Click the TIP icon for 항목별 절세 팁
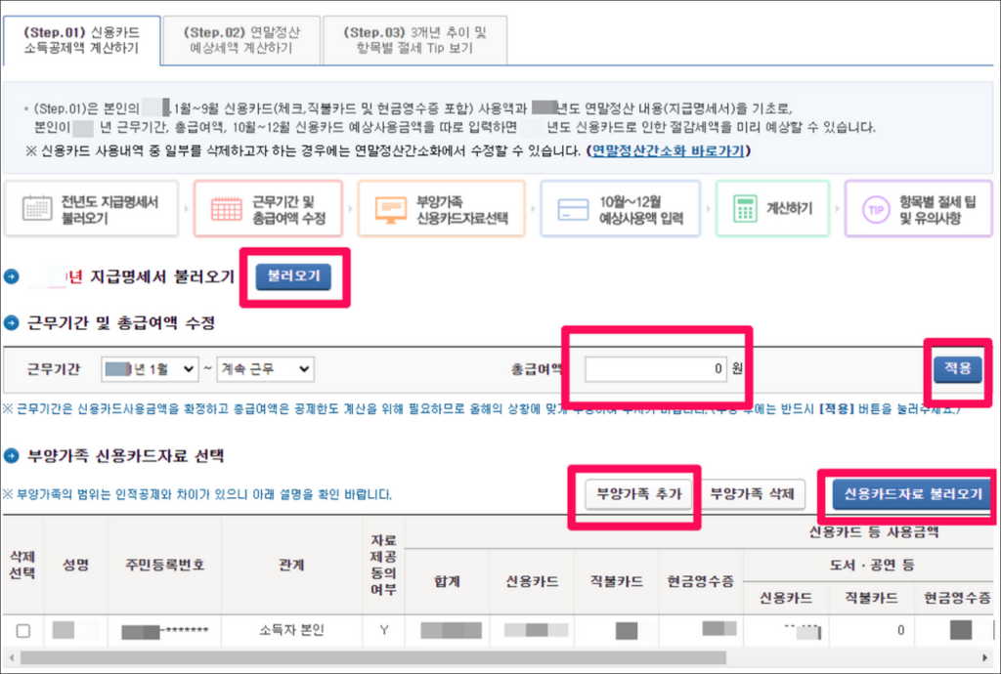 pyautogui.click(x=876, y=210)
